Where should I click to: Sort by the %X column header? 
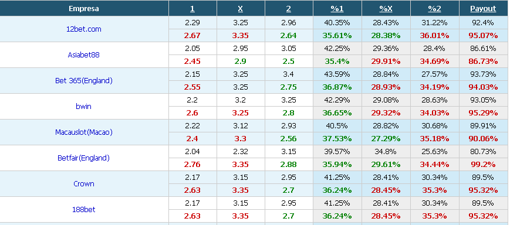click(x=386, y=9)
